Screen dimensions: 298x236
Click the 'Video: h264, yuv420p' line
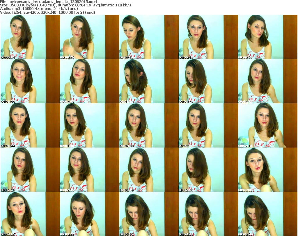point(47,12)
